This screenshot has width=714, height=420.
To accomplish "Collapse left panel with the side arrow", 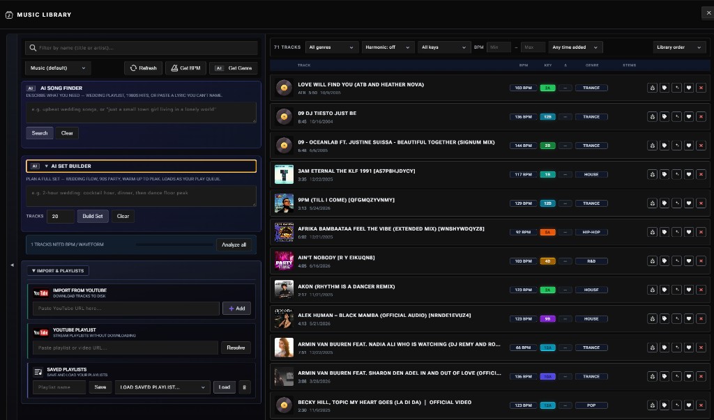I will coord(12,265).
